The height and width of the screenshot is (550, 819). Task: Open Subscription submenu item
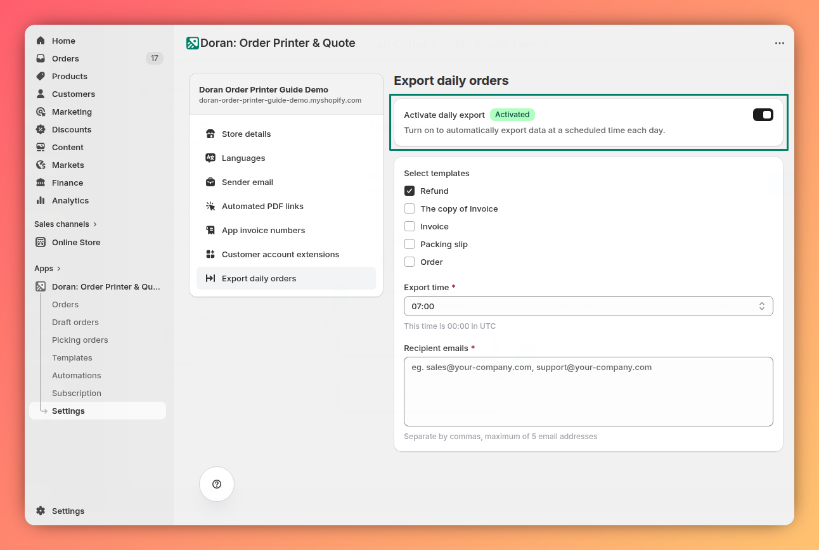pos(77,393)
